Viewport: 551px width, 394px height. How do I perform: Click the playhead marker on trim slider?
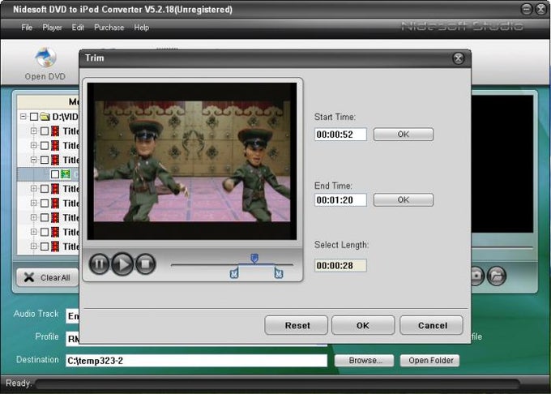(254, 259)
